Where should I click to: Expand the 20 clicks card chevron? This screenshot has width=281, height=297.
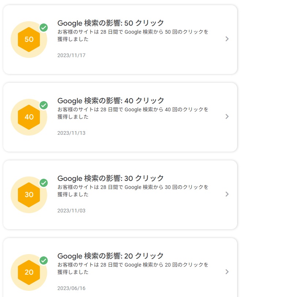(x=227, y=272)
